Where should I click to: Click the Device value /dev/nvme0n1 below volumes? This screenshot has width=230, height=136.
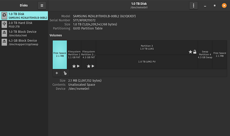(79, 89)
